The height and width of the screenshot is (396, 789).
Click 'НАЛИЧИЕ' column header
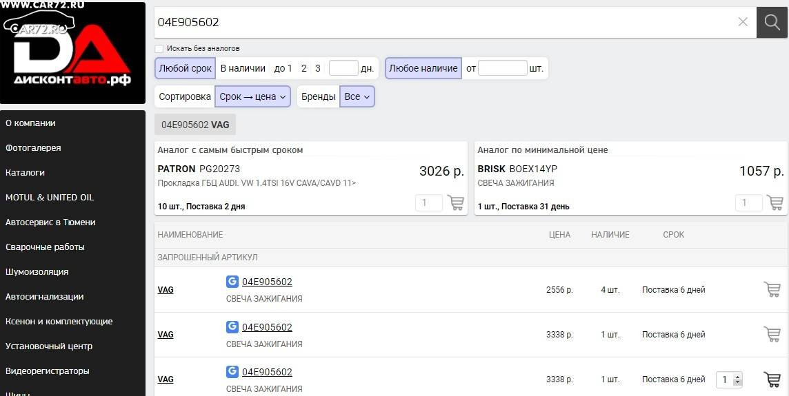610,235
